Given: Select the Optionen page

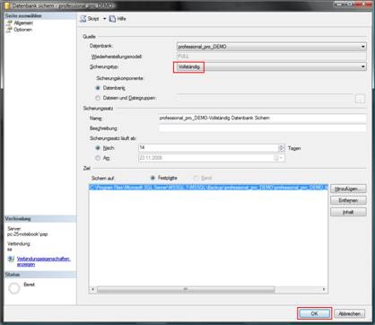Looking at the screenshot, I should click(x=23, y=30).
